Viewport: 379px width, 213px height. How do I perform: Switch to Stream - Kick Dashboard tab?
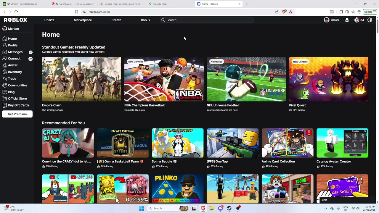pos(24,4)
